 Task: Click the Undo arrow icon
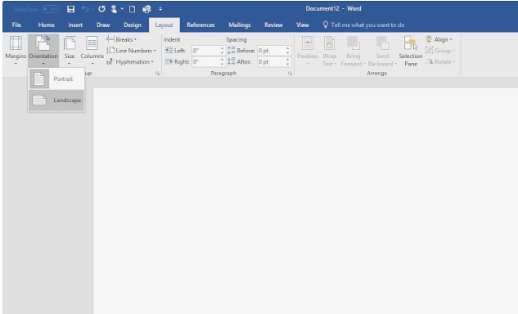[85, 9]
